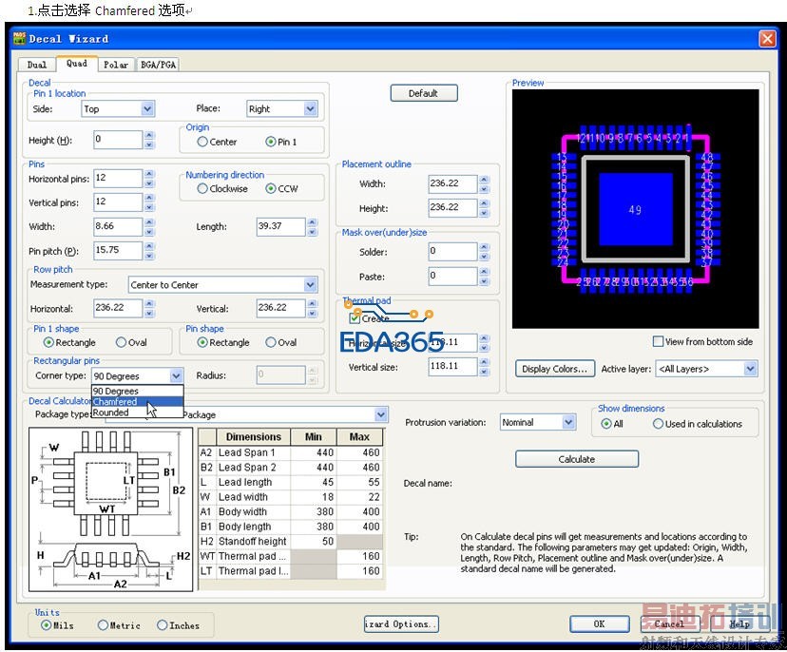Switch to the Dual tab
Viewport: 787px width, 652px height.
coord(37,65)
